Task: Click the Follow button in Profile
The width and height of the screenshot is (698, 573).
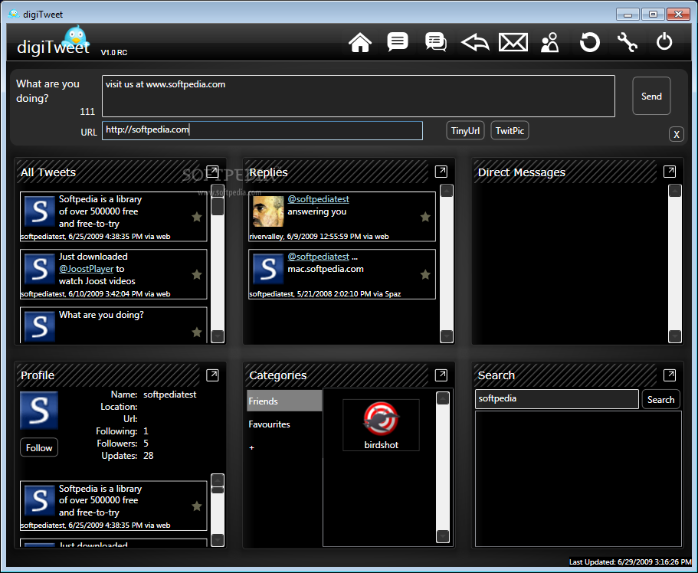Action: (x=39, y=447)
